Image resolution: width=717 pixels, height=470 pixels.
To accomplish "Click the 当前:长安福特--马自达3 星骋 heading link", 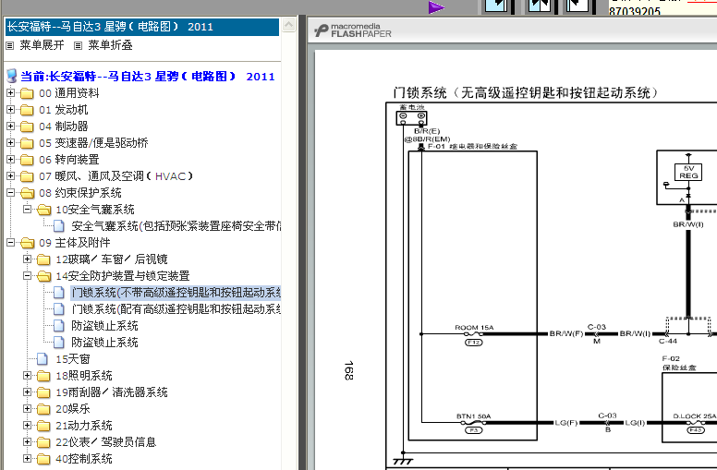I will point(148,77).
